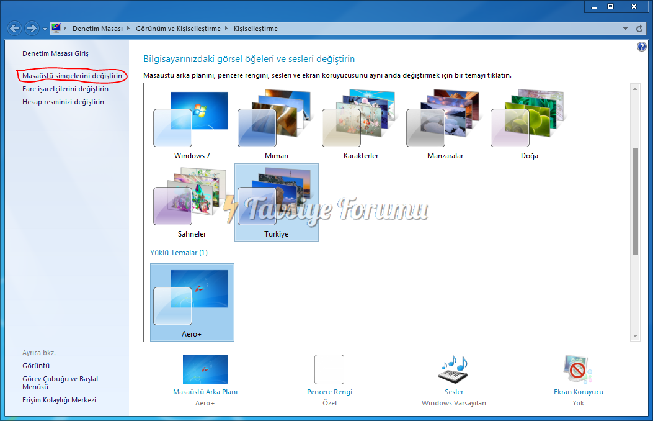Viewport: 653px width, 421px height.
Task: Open Denetim Masası Giriş link
Action: tap(55, 53)
